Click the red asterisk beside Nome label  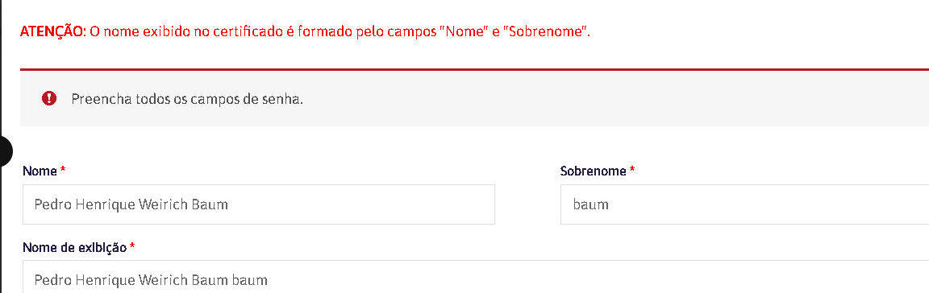click(63, 171)
